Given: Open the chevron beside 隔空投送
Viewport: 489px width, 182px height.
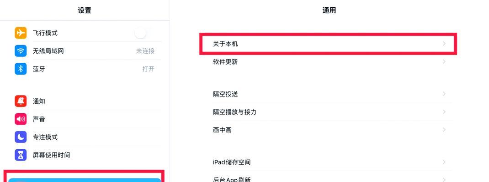Looking at the screenshot, I should pos(444,94).
